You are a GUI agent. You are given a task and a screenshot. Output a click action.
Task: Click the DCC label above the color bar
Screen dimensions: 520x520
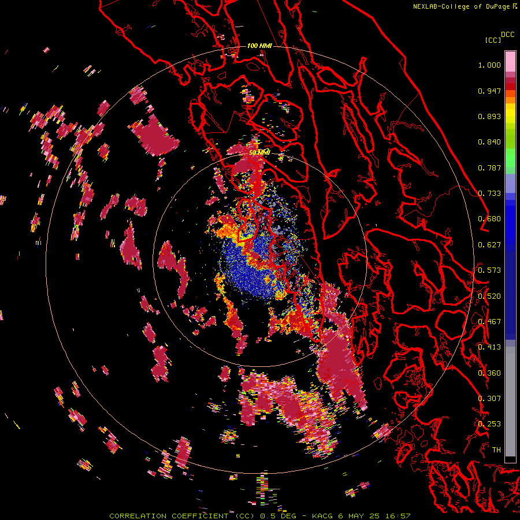(508, 35)
